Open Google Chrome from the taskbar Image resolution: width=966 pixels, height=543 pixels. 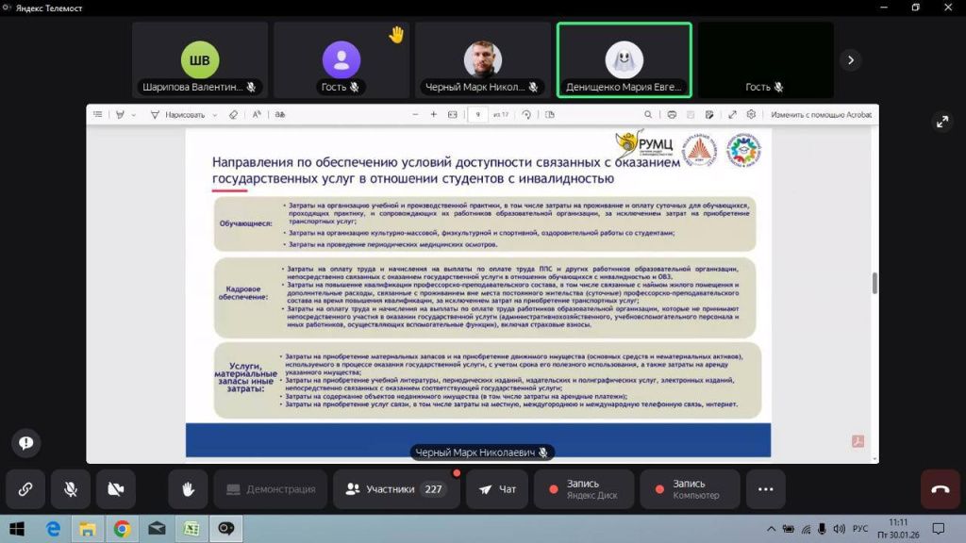click(x=122, y=529)
